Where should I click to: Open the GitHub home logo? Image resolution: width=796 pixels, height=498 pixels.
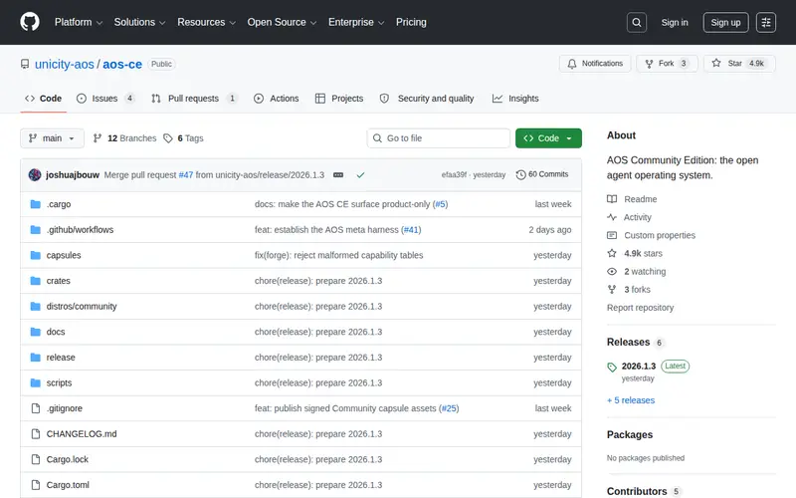click(x=30, y=22)
